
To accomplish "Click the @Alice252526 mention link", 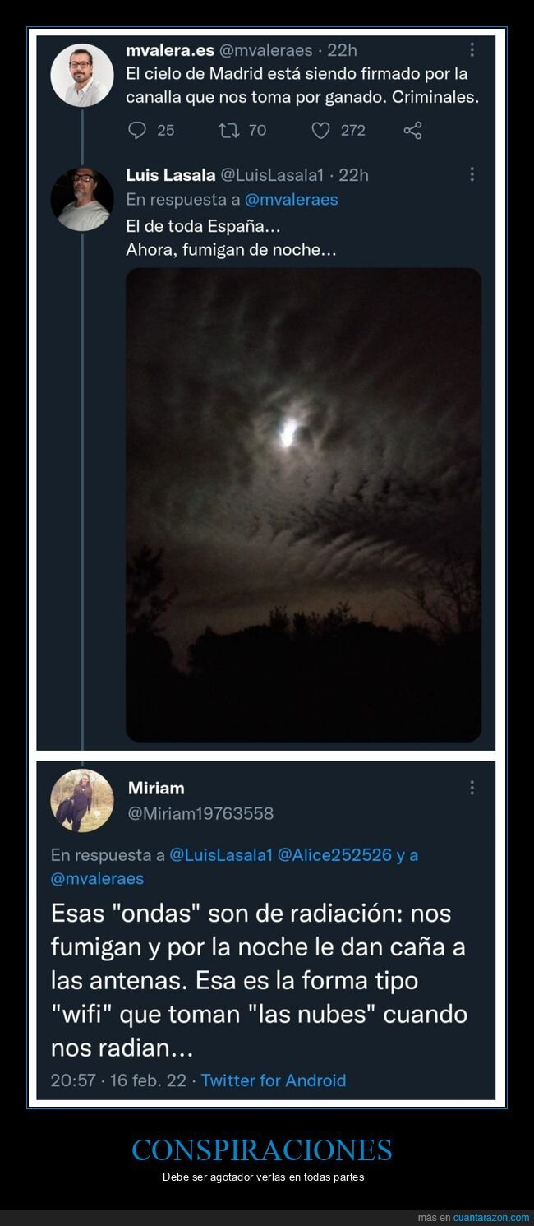I will pos(334,854).
